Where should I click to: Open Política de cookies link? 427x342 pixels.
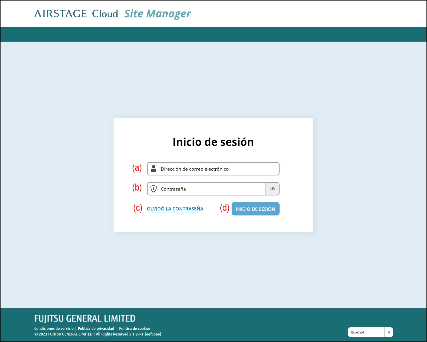click(x=135, y=328)
